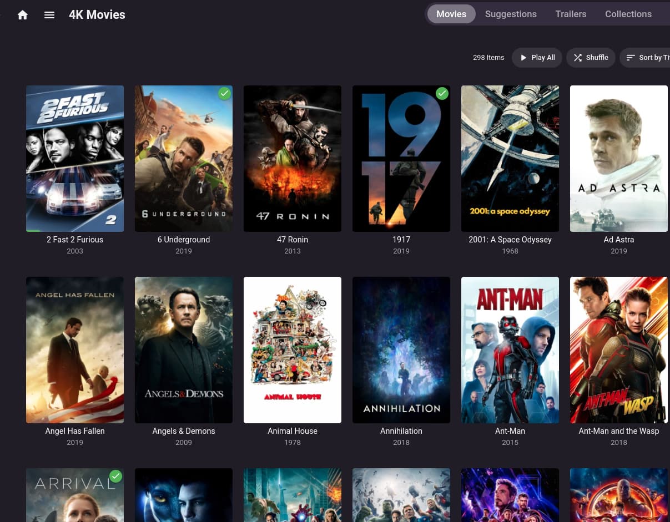Open the Angels & Demons poster
This screenshot has width=670, height=522.
tap(184, 350)
